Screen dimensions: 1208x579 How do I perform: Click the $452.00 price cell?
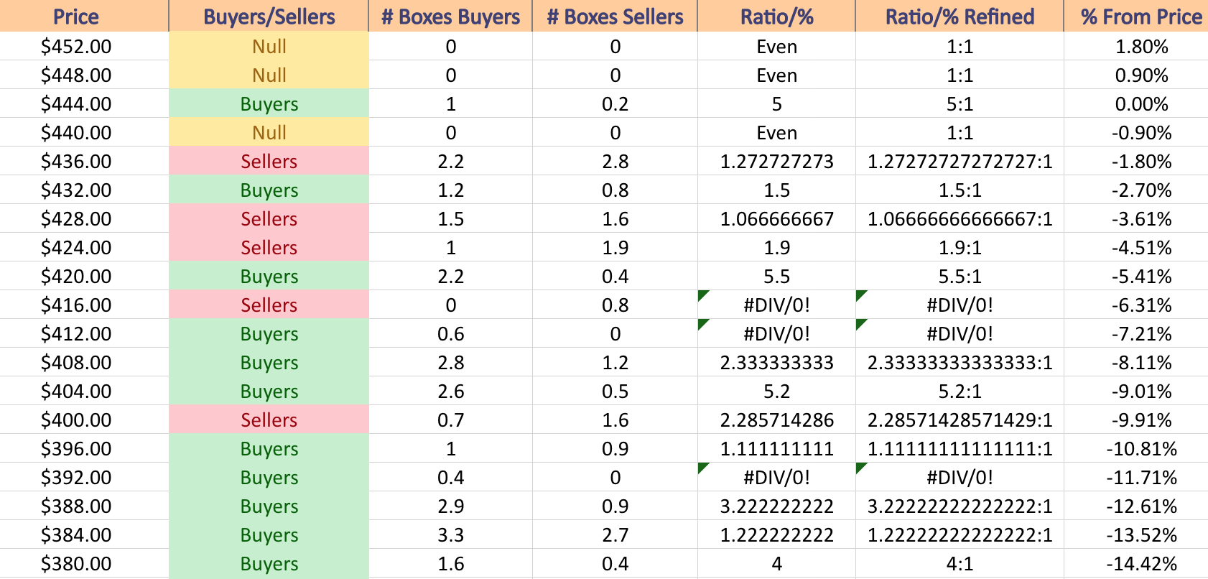(x=84, y=47)
